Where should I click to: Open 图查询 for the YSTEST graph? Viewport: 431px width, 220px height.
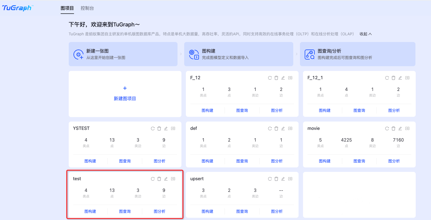[125, 161]
